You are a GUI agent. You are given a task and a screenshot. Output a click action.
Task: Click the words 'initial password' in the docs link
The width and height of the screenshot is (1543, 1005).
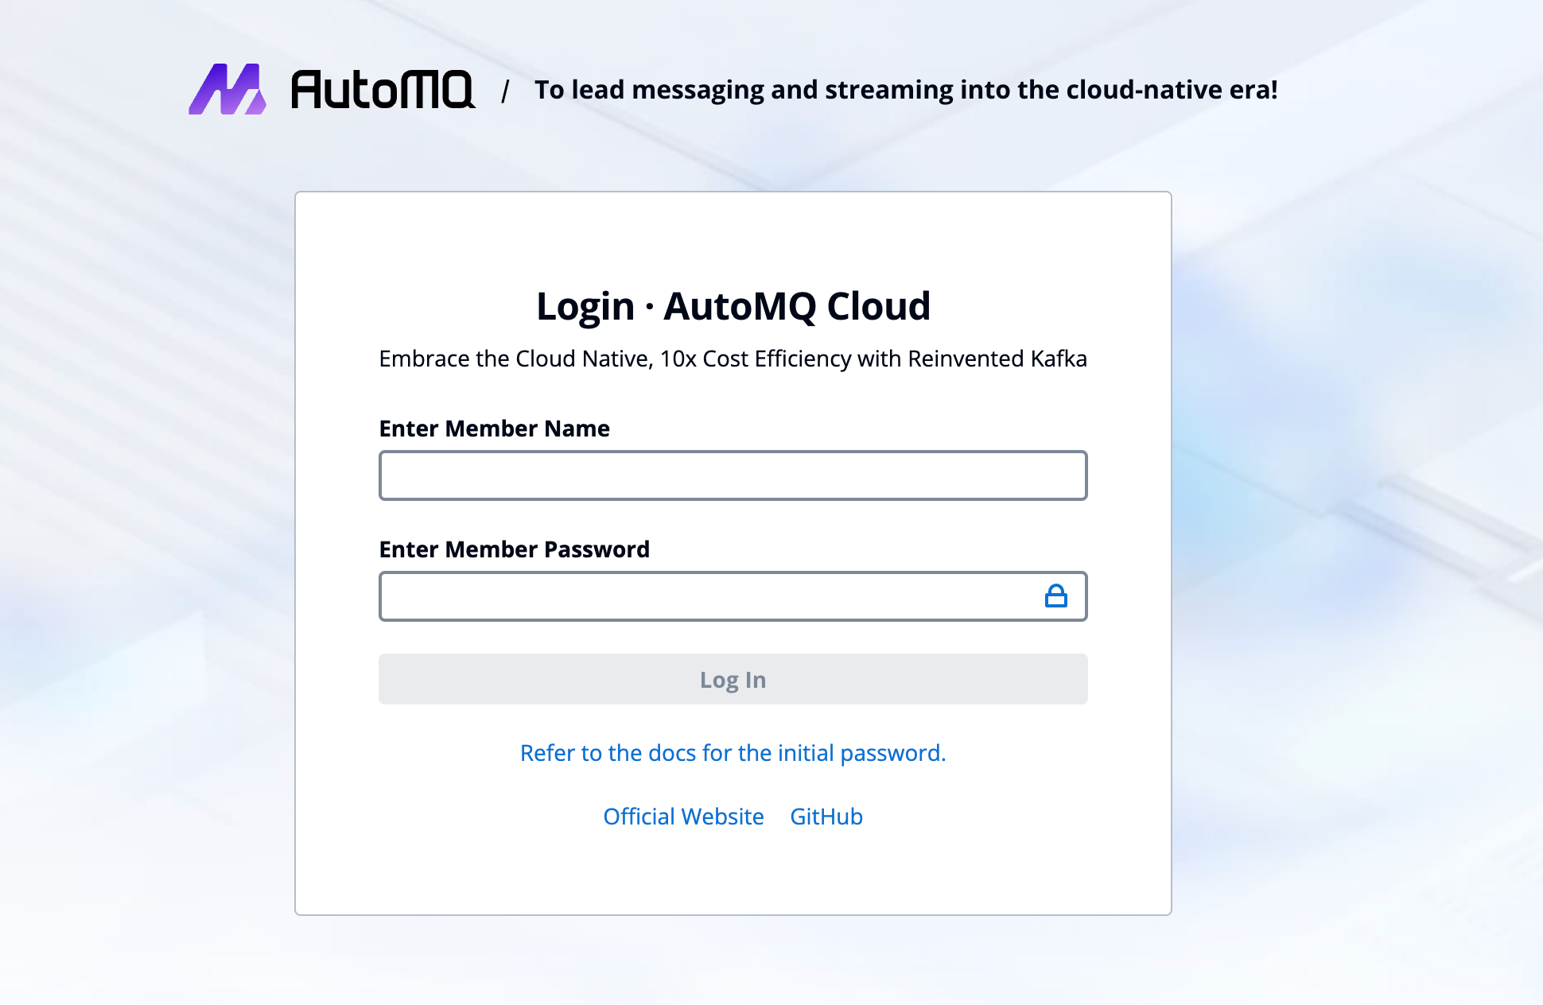[861, 753]
